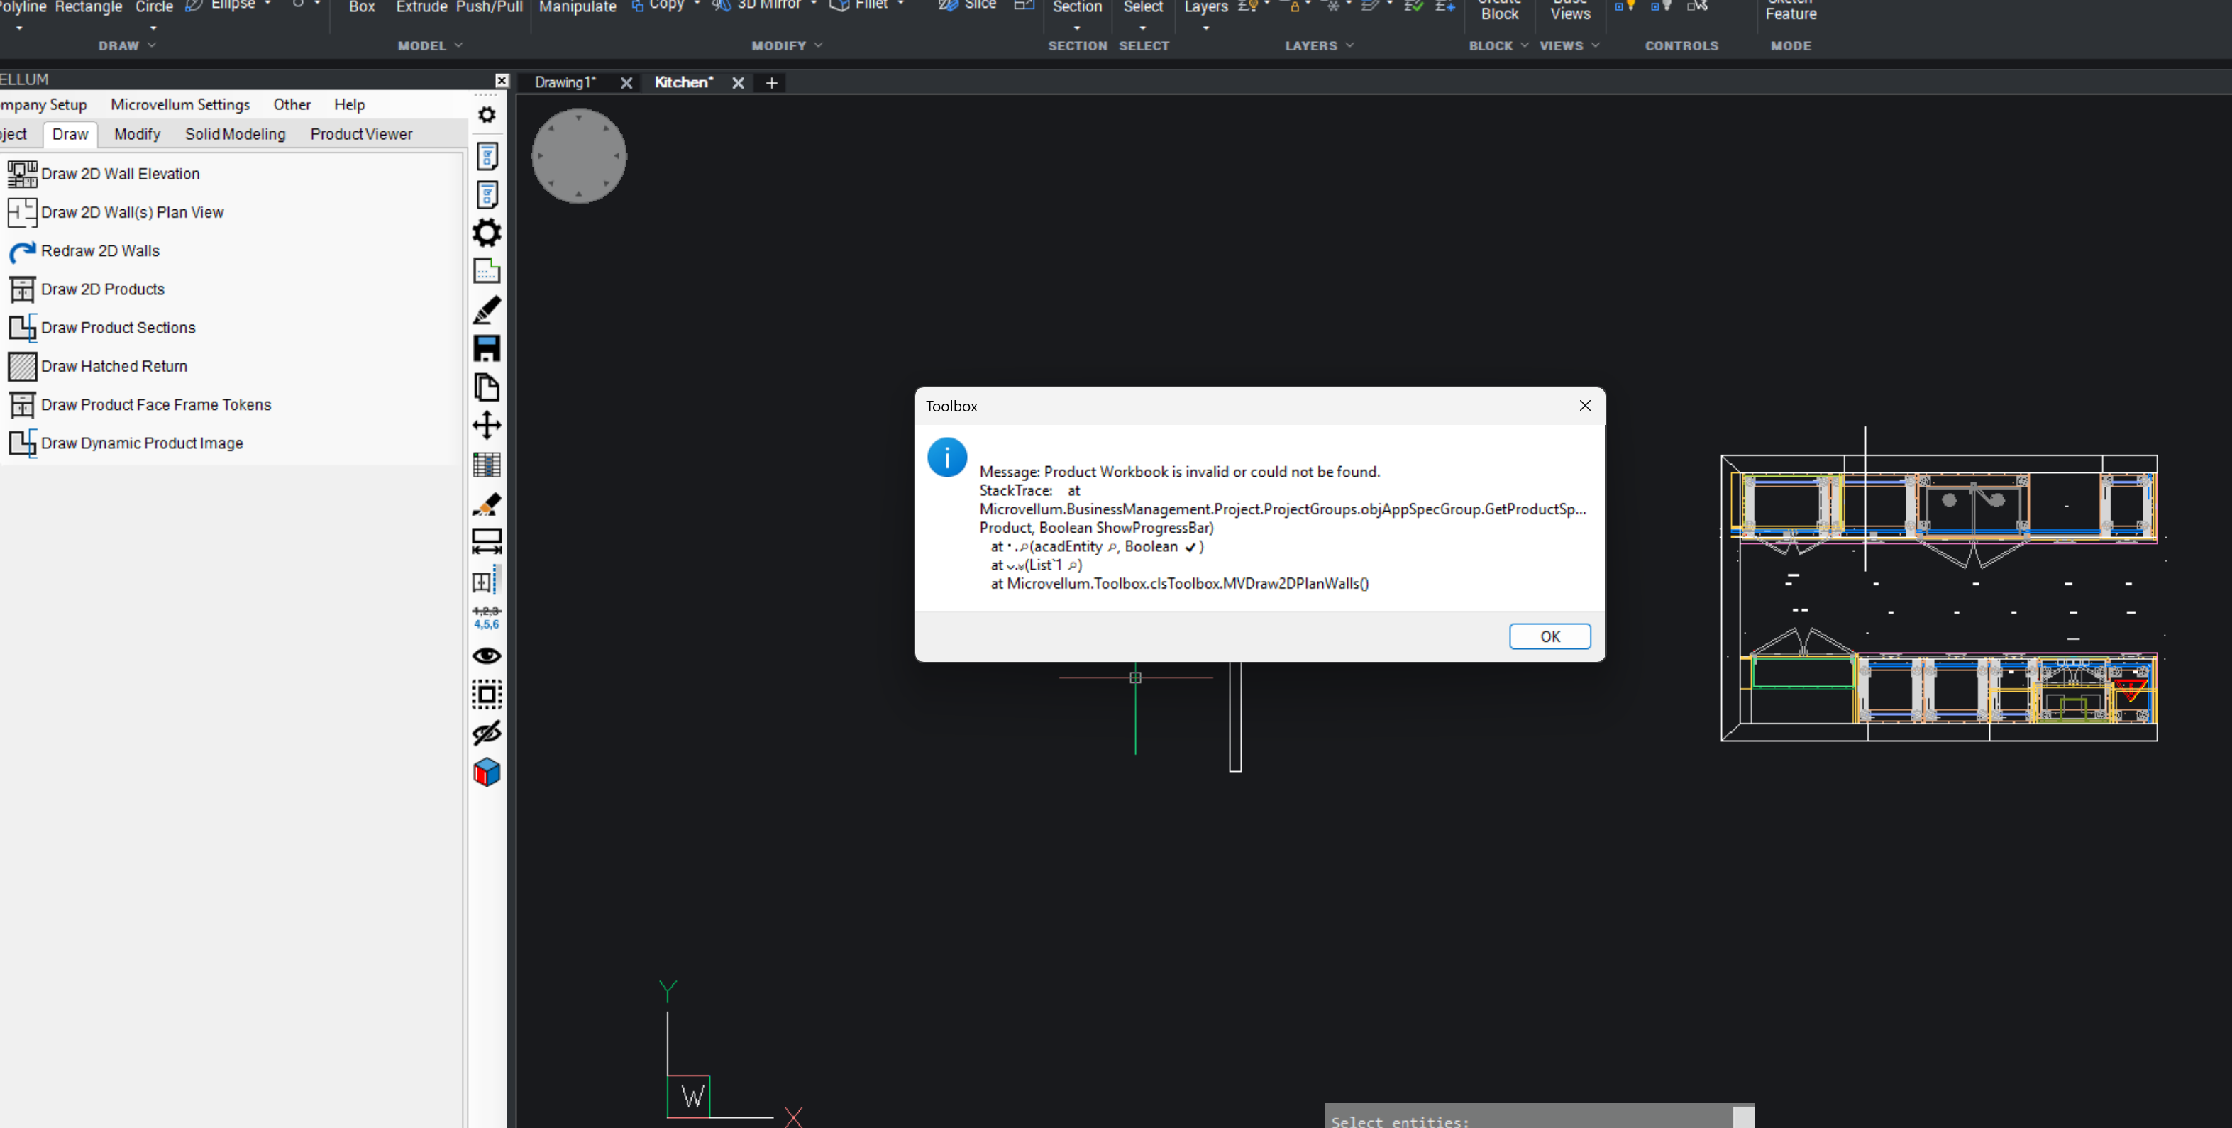
Task: Click the Draw Hatched Return icon
Action: click(22, 367)
